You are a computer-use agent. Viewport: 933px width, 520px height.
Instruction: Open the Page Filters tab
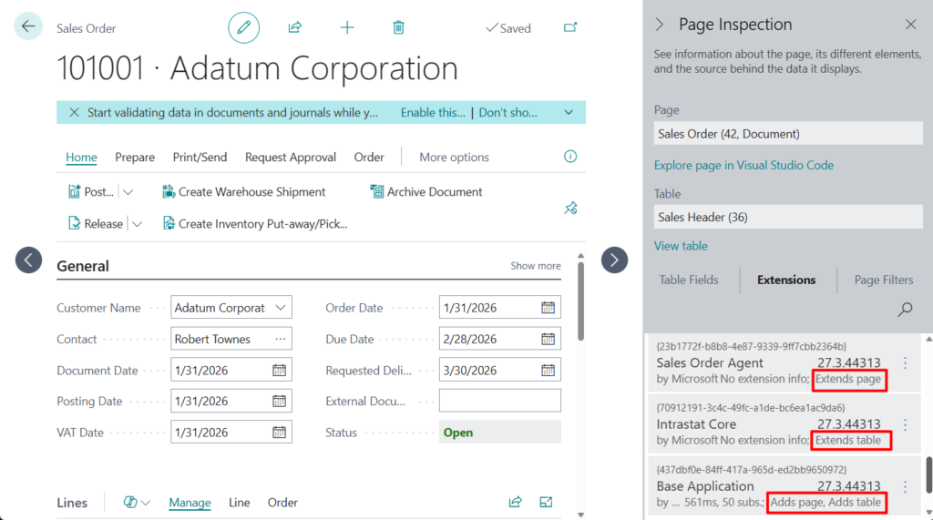pos(883,280)
